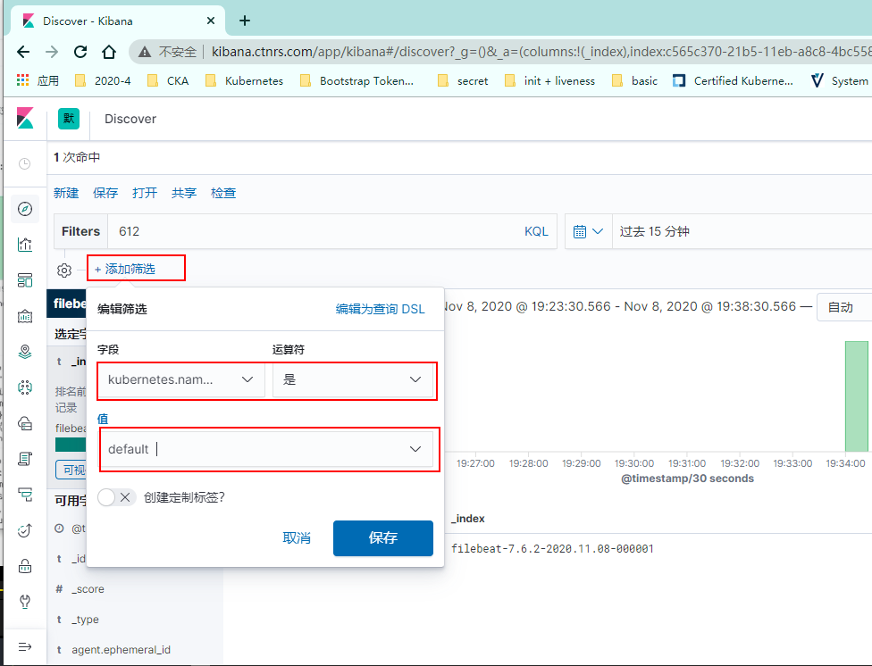Click the 打开 menu item
This screenshot has width=872, height=666.
click(x=145, y=193)
